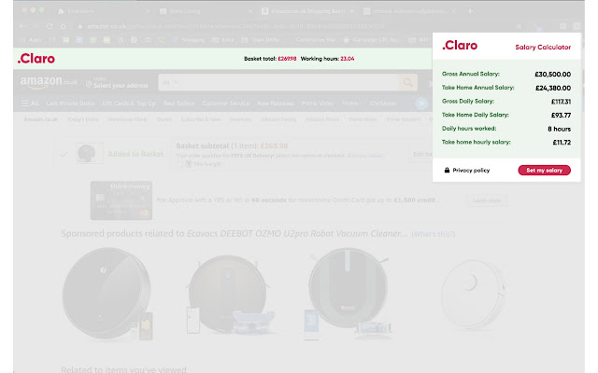Switch to the Extensions browser tab
The height and width of the screenshot is (373, 598).
103,11
